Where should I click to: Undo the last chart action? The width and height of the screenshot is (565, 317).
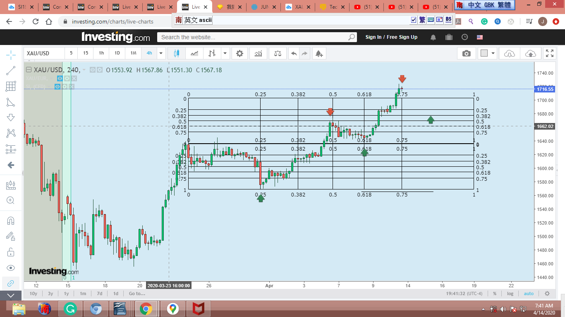[294, 53]
